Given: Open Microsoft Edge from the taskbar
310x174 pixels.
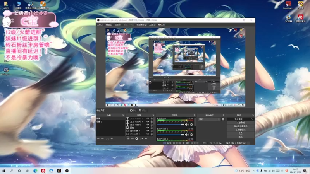Looking at the screenshot, I should click(x=35, y=171).
